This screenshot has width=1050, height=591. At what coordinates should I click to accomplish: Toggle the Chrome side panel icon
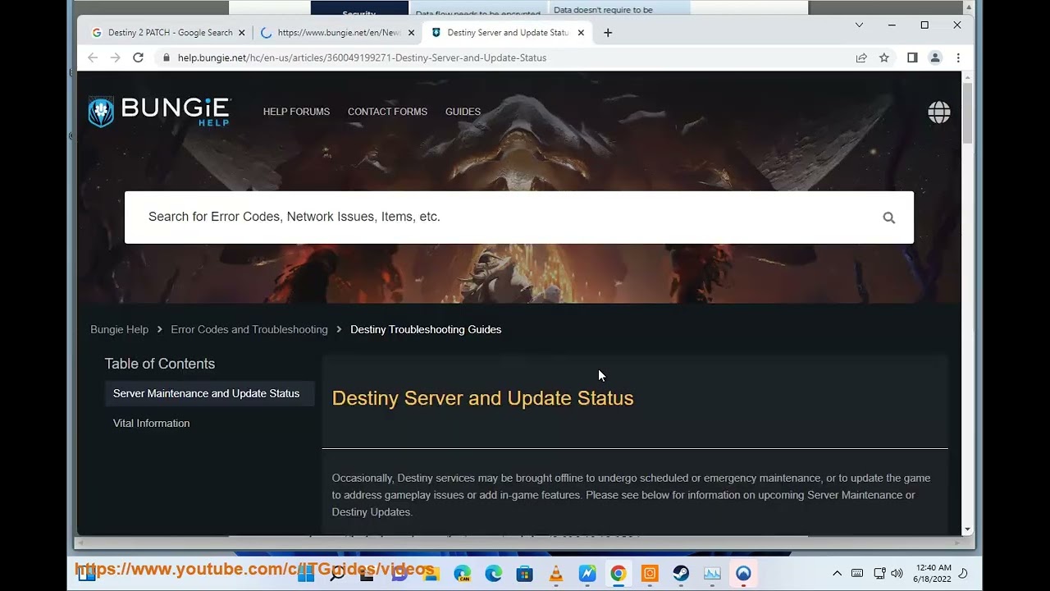[x=912, y=57]
